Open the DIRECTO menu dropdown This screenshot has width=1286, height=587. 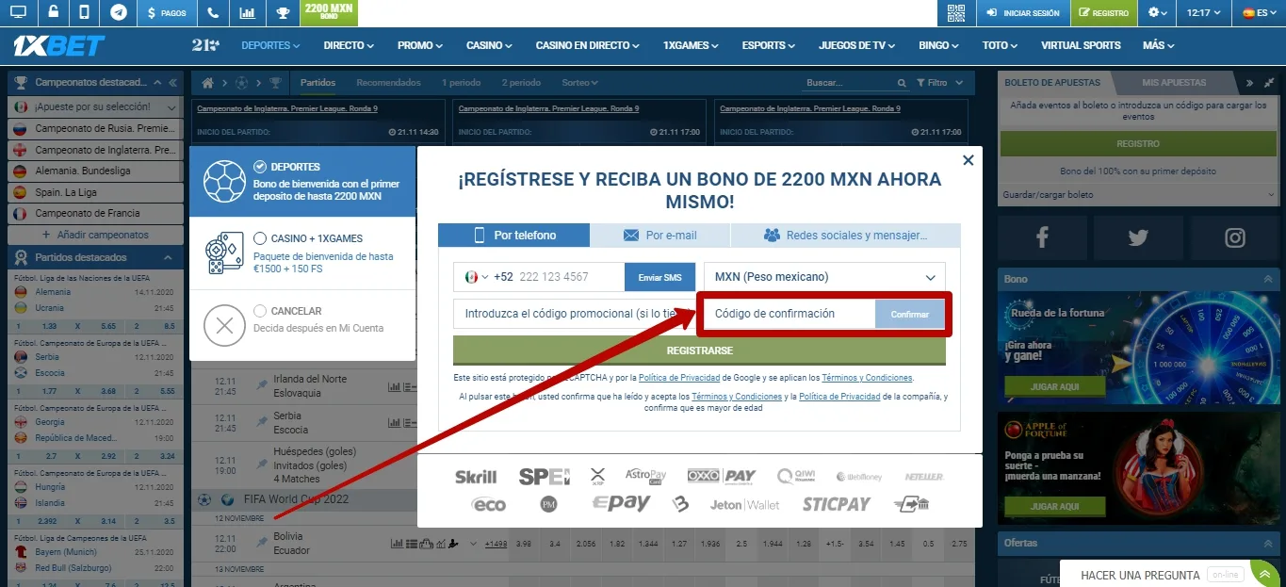(349, 45)
